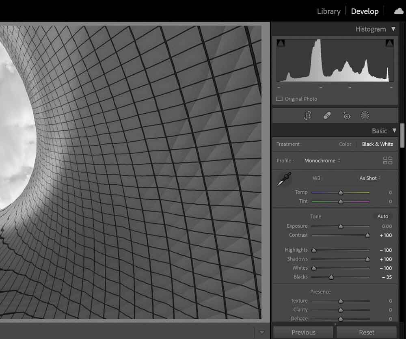Click the Tone section label
This screenshot has height=339, width=406.
coord(315,216)
